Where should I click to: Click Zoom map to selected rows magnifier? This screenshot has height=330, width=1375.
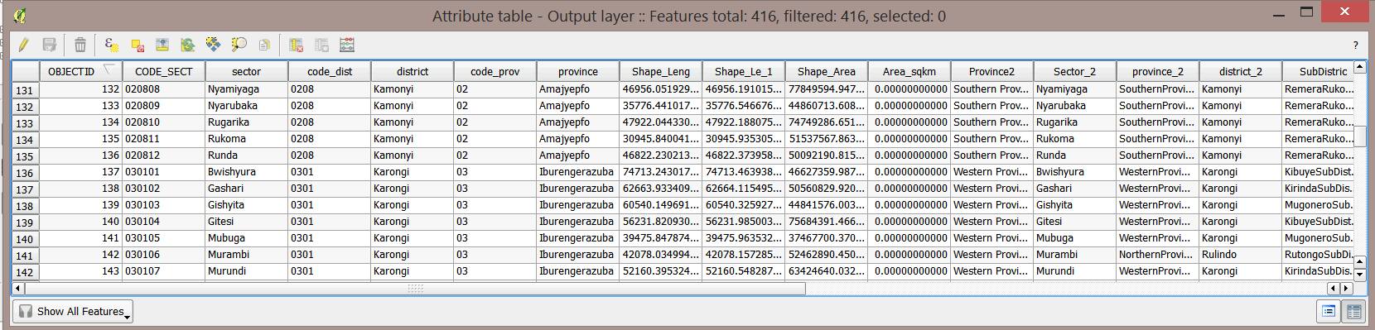pyautogui.click(x=239, y=45)
